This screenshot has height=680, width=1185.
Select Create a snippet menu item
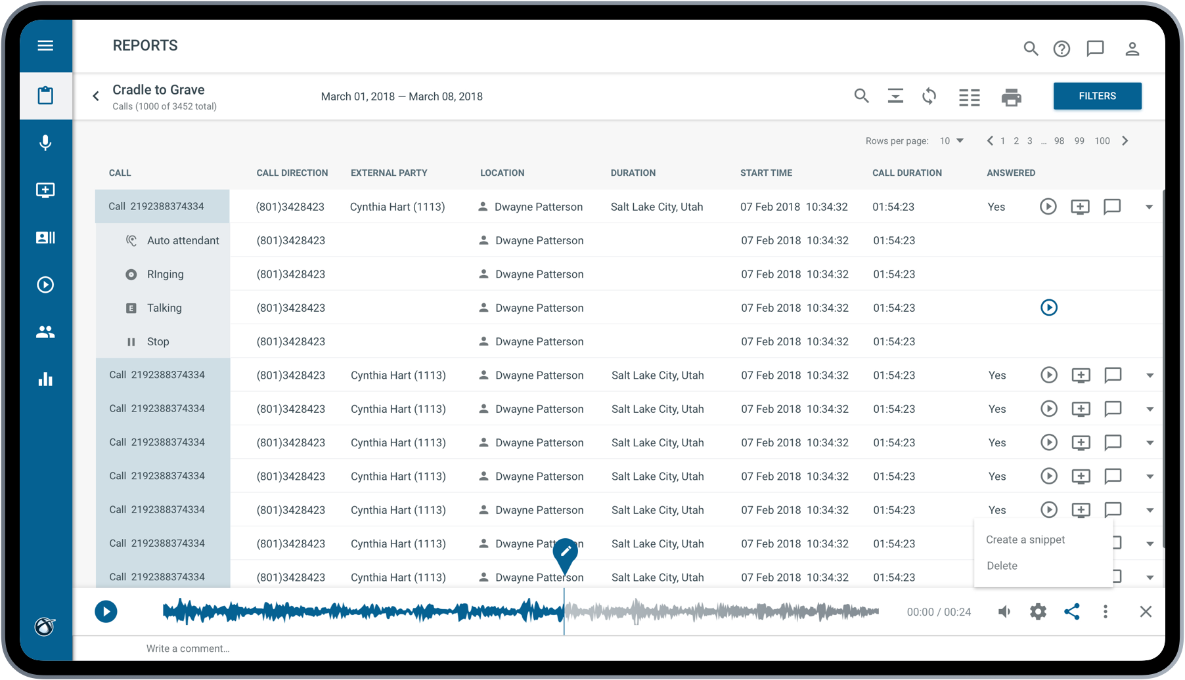click(1025, 540)
